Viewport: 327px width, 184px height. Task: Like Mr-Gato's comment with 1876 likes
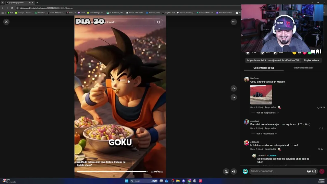[318, 108]
